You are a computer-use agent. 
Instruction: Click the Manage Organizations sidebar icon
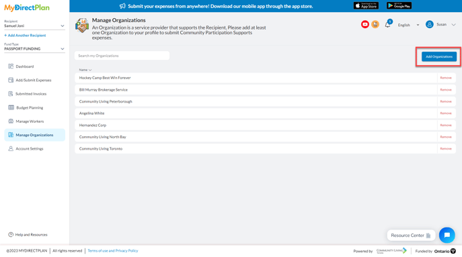[11, 135]
